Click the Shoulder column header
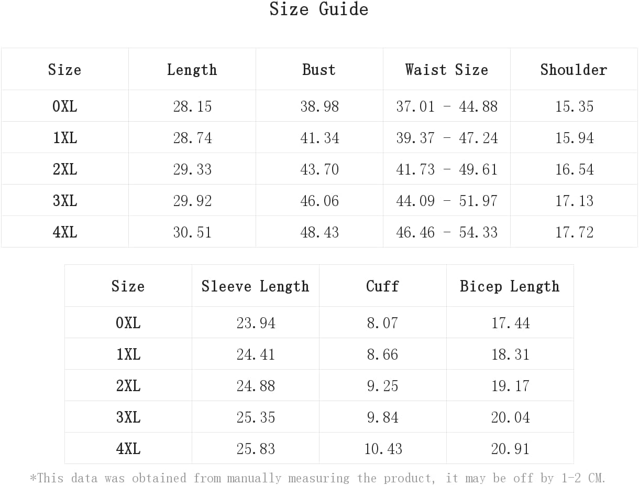 [574, 70]
